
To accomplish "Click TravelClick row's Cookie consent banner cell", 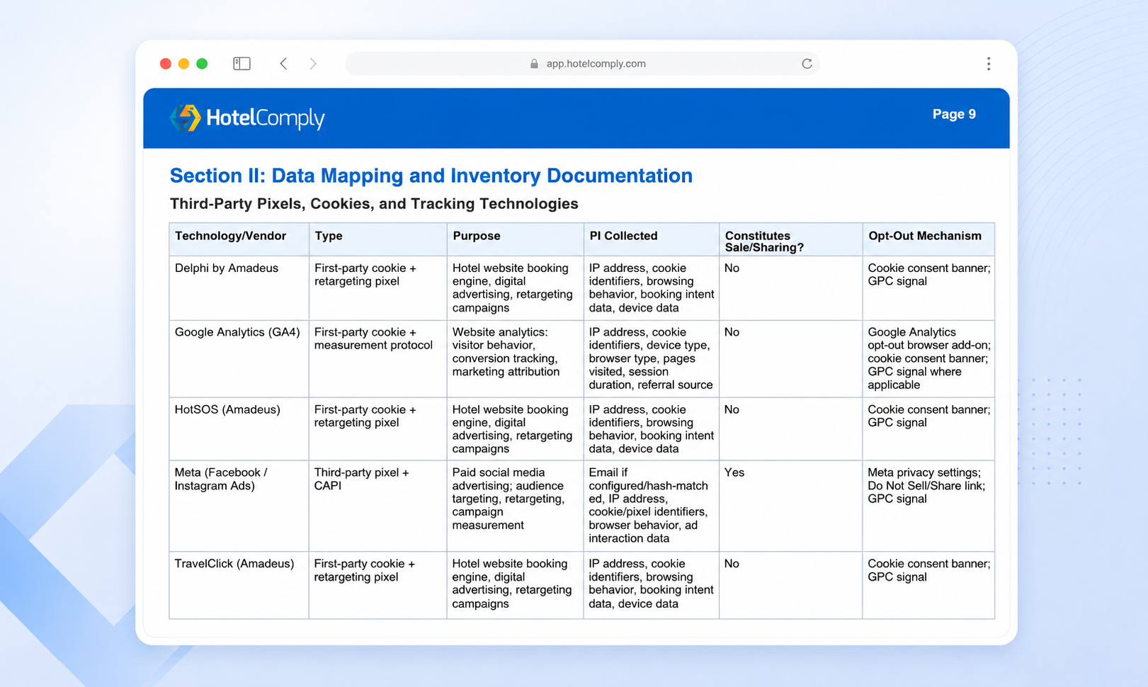I will pyautogui.click(x=928, y=585).
